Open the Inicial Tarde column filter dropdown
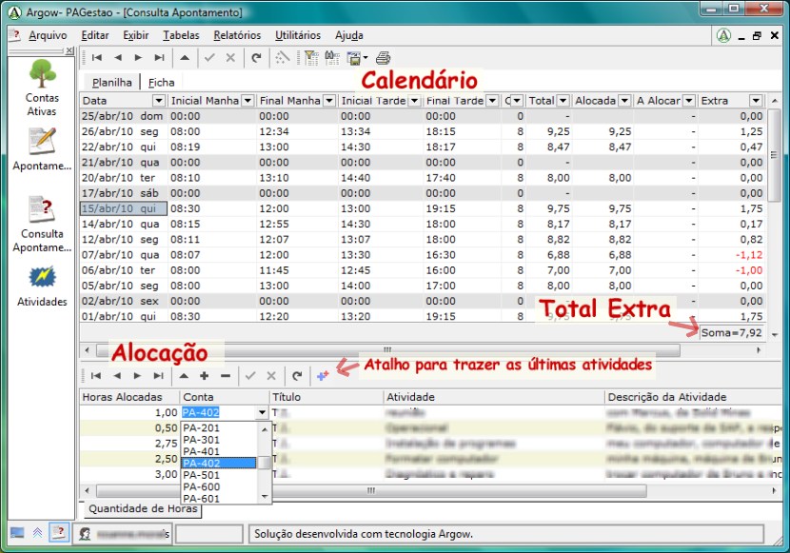Screen dimensions: 790x553 (414, 101)
